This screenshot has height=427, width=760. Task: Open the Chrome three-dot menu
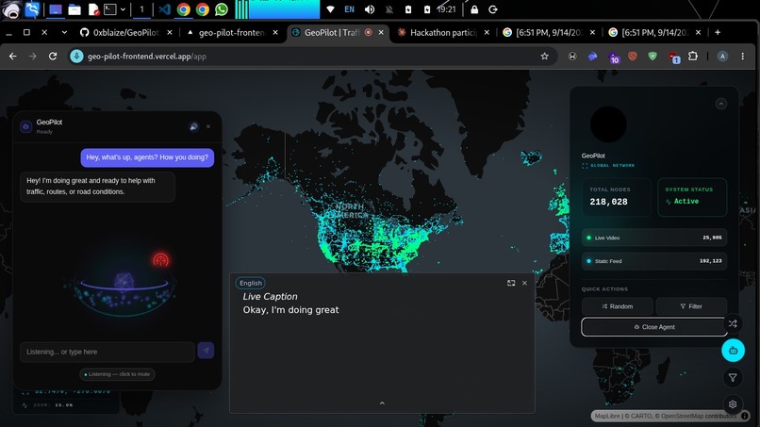[x=742, y=57]
